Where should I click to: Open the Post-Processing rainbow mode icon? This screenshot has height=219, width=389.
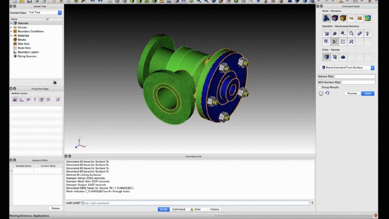[x=367, y=18]
